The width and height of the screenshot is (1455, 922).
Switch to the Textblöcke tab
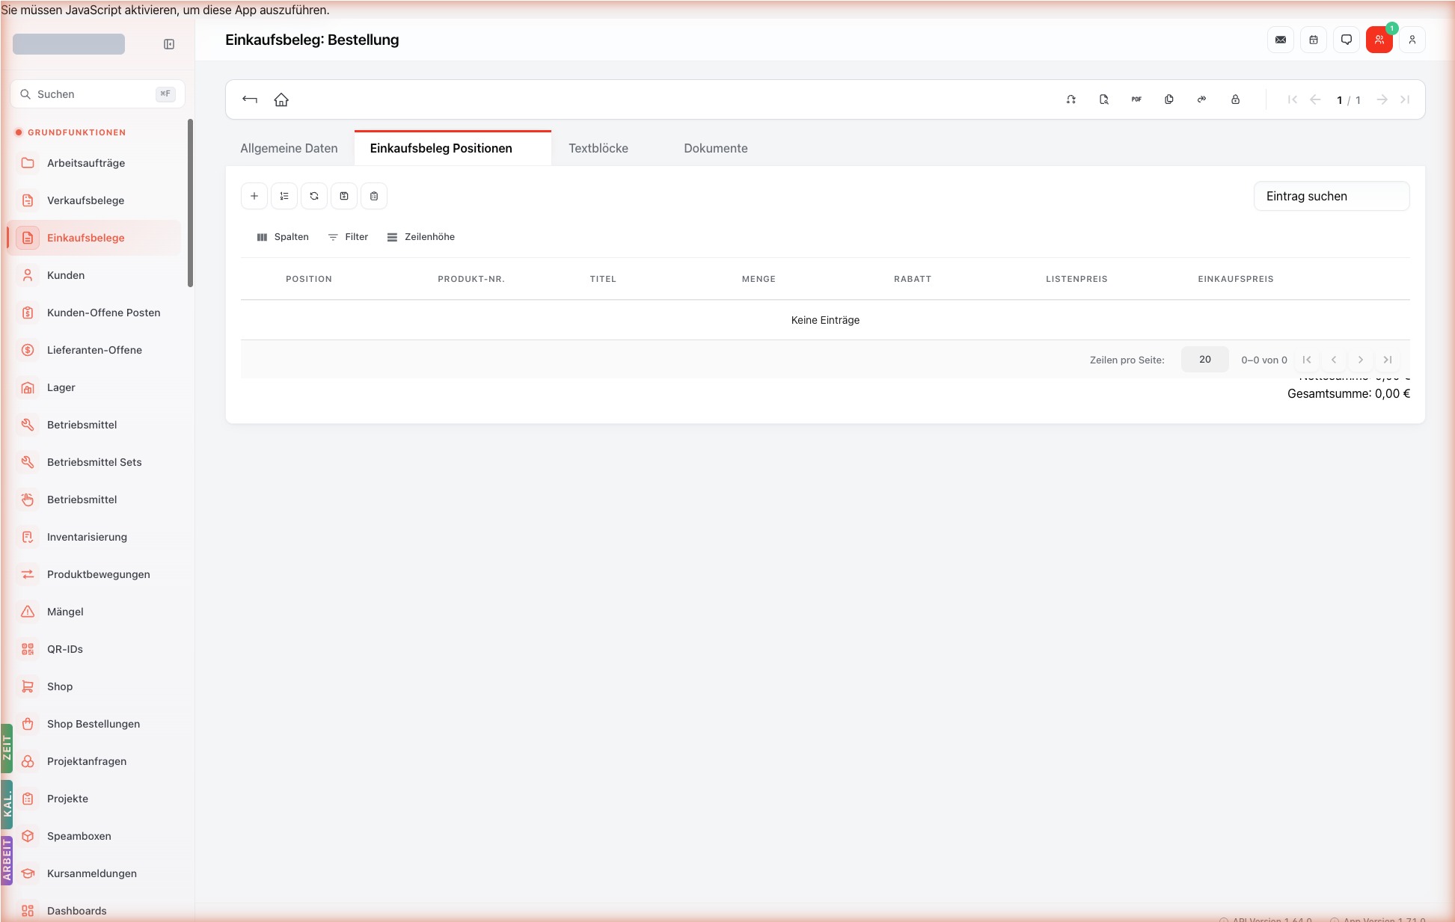coord(598,148)
